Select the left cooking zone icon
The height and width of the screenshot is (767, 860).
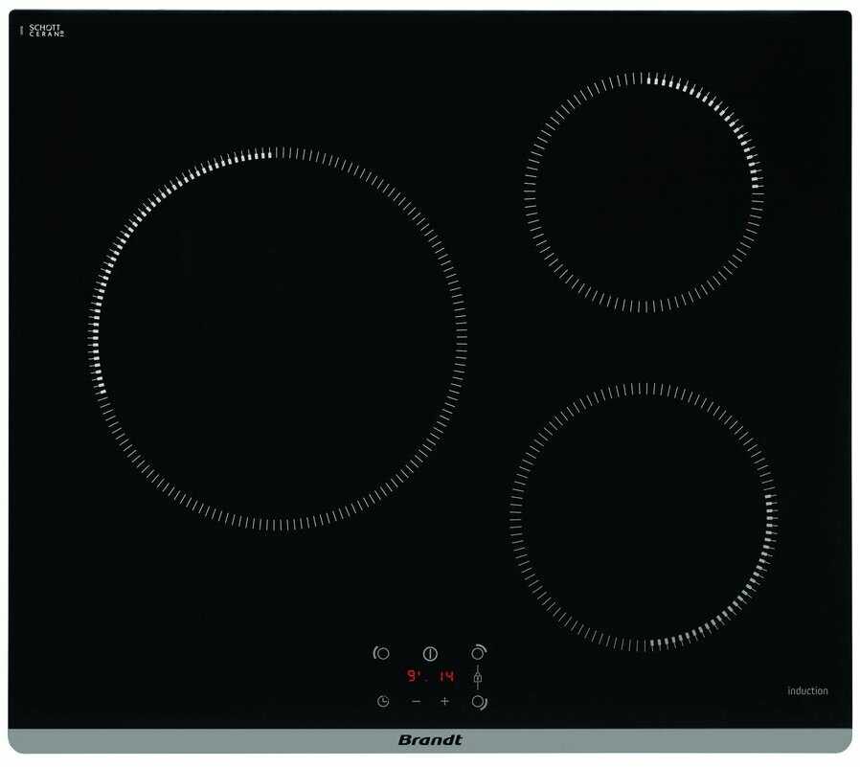coord(381,653)
